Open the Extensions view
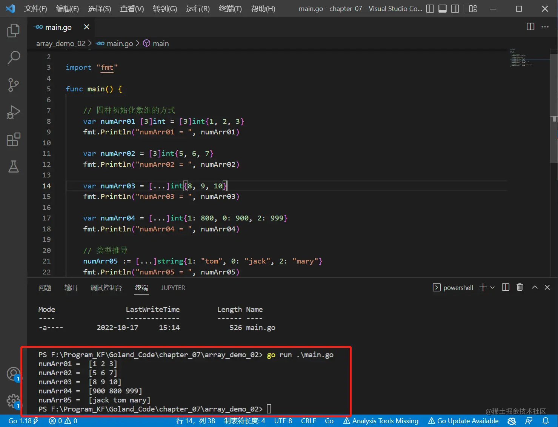The width and height of the screenshot is (558, 427). pyautogui.click(x=14, y=139)
